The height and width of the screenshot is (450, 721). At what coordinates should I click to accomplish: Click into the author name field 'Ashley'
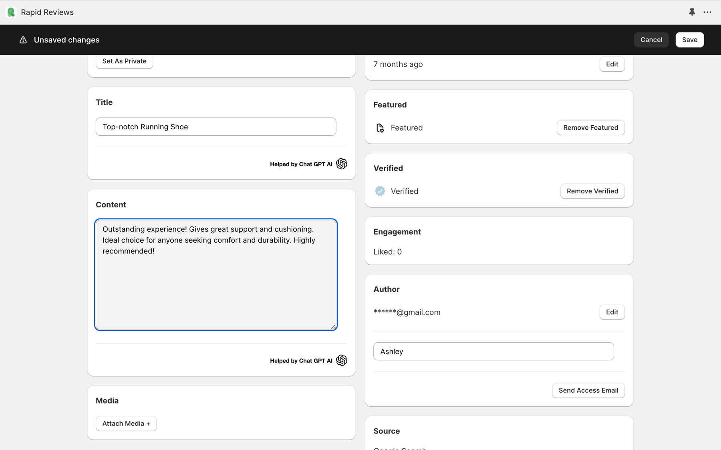[493, 352]
